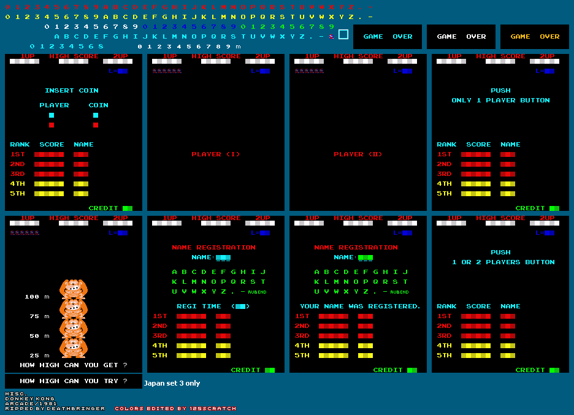
Task: Select Donkey Kong sprite beside 100 m
Action: [x=74, y=289]
